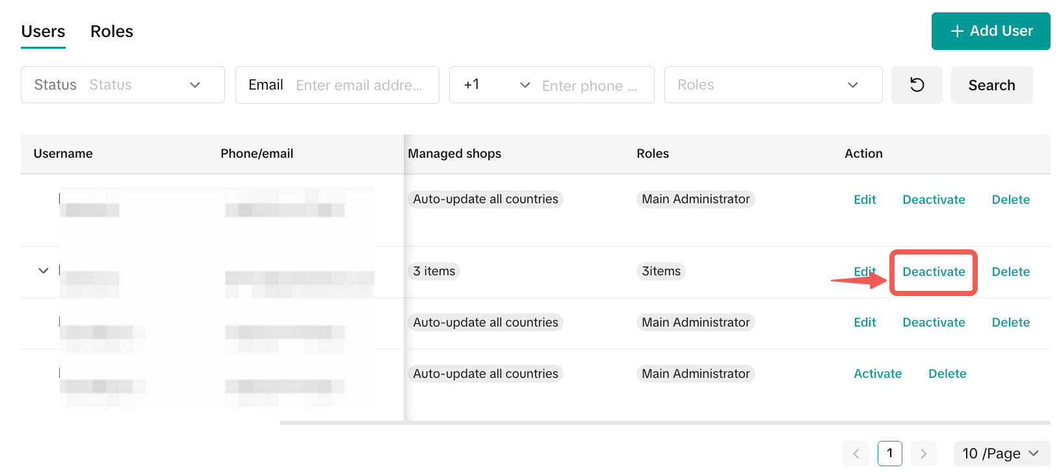The height and width of the screenshot is (474, 1061).
Task: Click the horizontal table scrollbar
Action: (663, 423)
